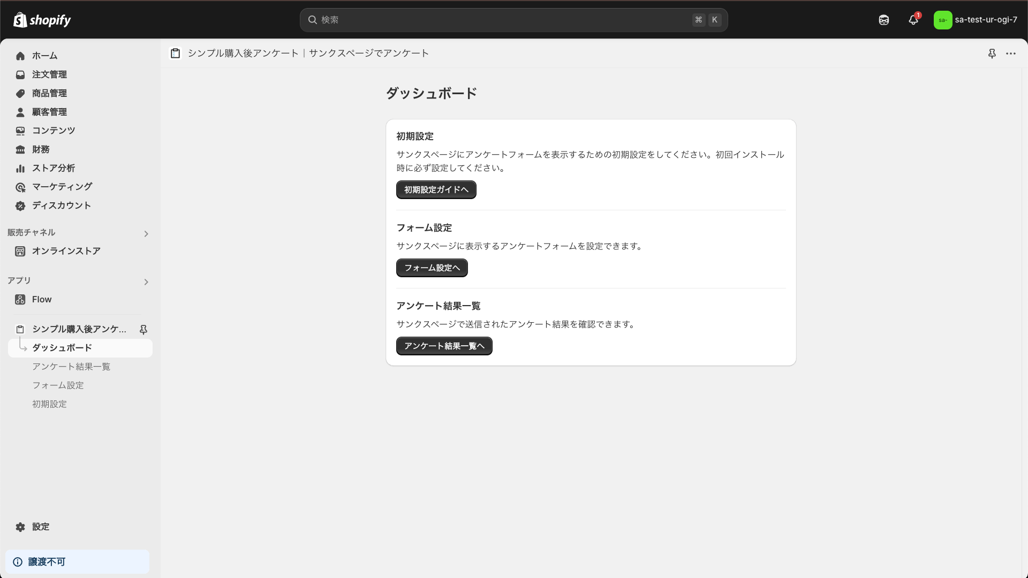Open the notifications bell icon

[x=913, y=20]
